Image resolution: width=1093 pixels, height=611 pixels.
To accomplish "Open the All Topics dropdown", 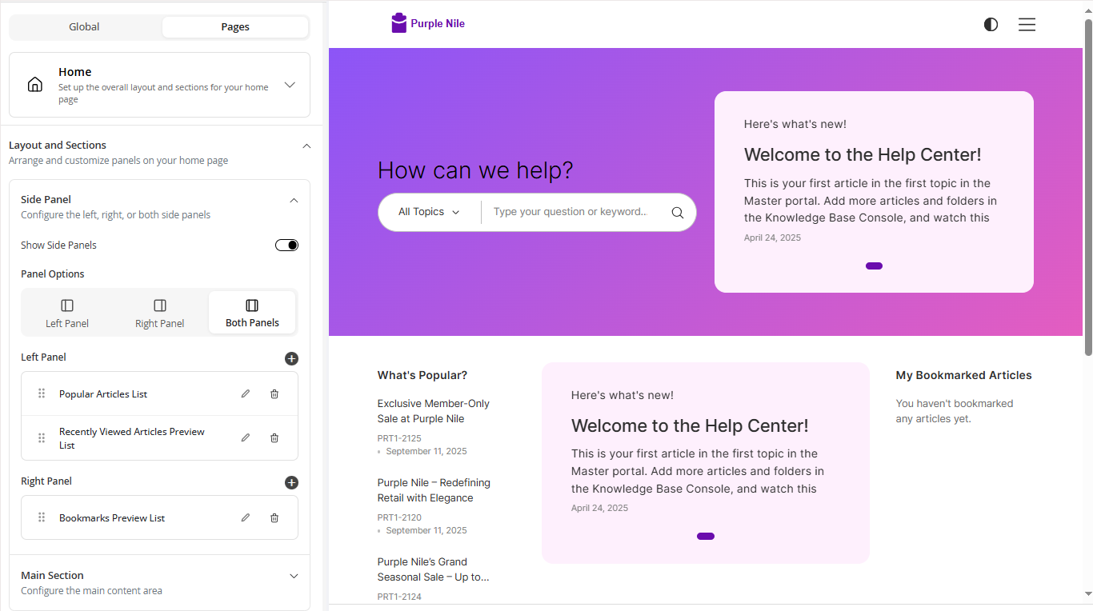I will 429,212.
